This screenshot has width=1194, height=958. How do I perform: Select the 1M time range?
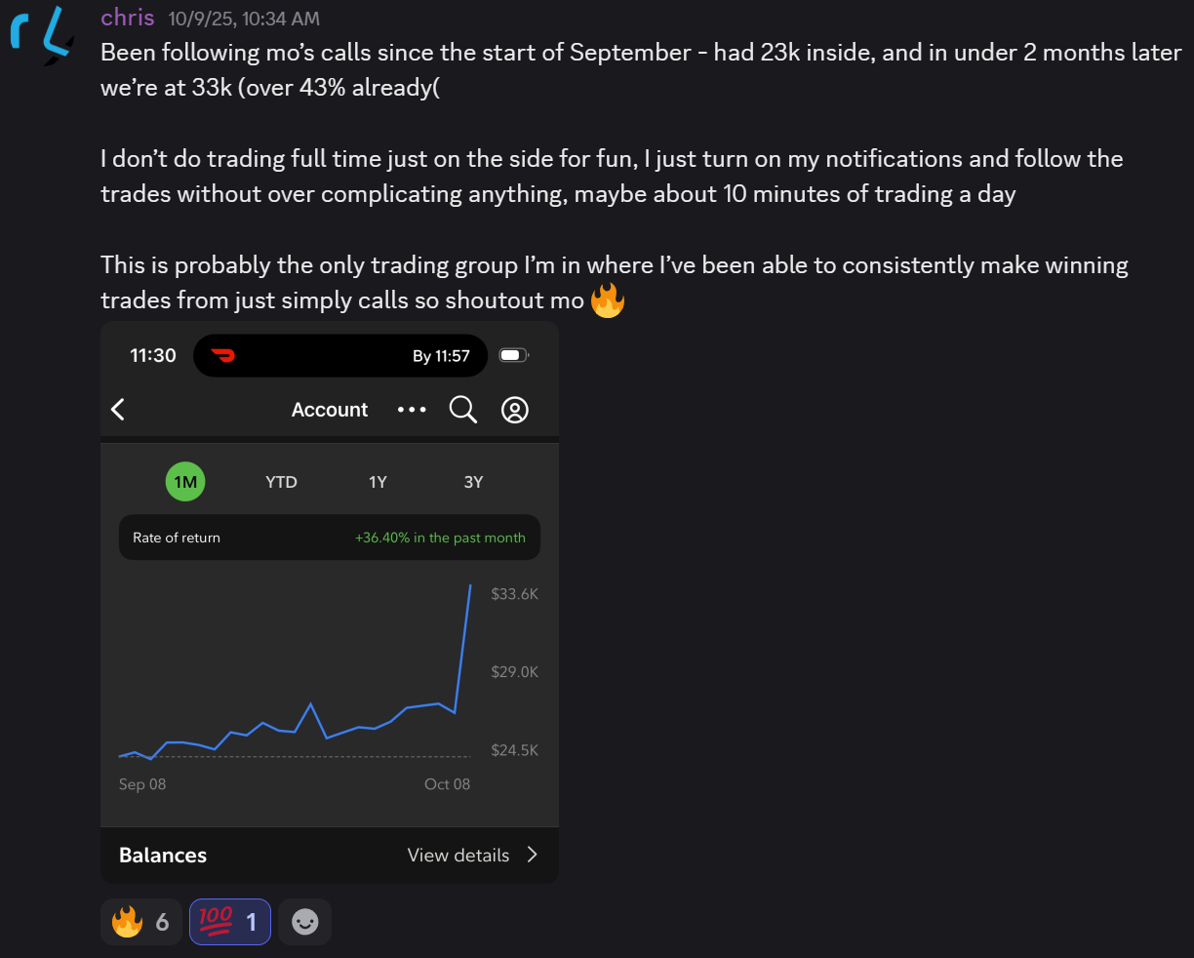[184, 481]
